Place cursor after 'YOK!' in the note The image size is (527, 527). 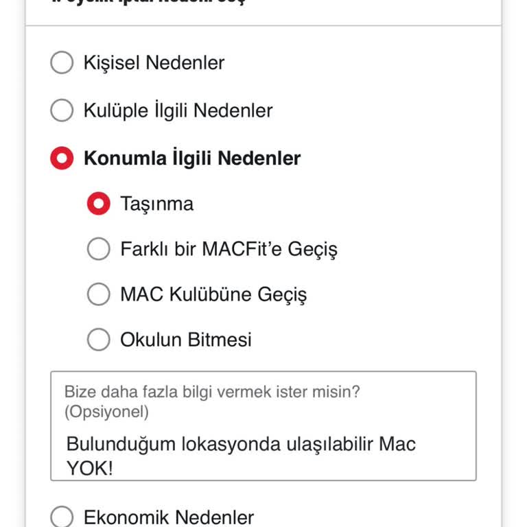[x=114, y=469]
